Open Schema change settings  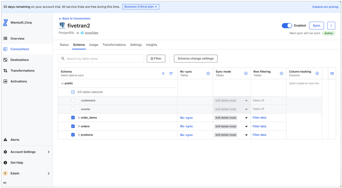[196, 59]
